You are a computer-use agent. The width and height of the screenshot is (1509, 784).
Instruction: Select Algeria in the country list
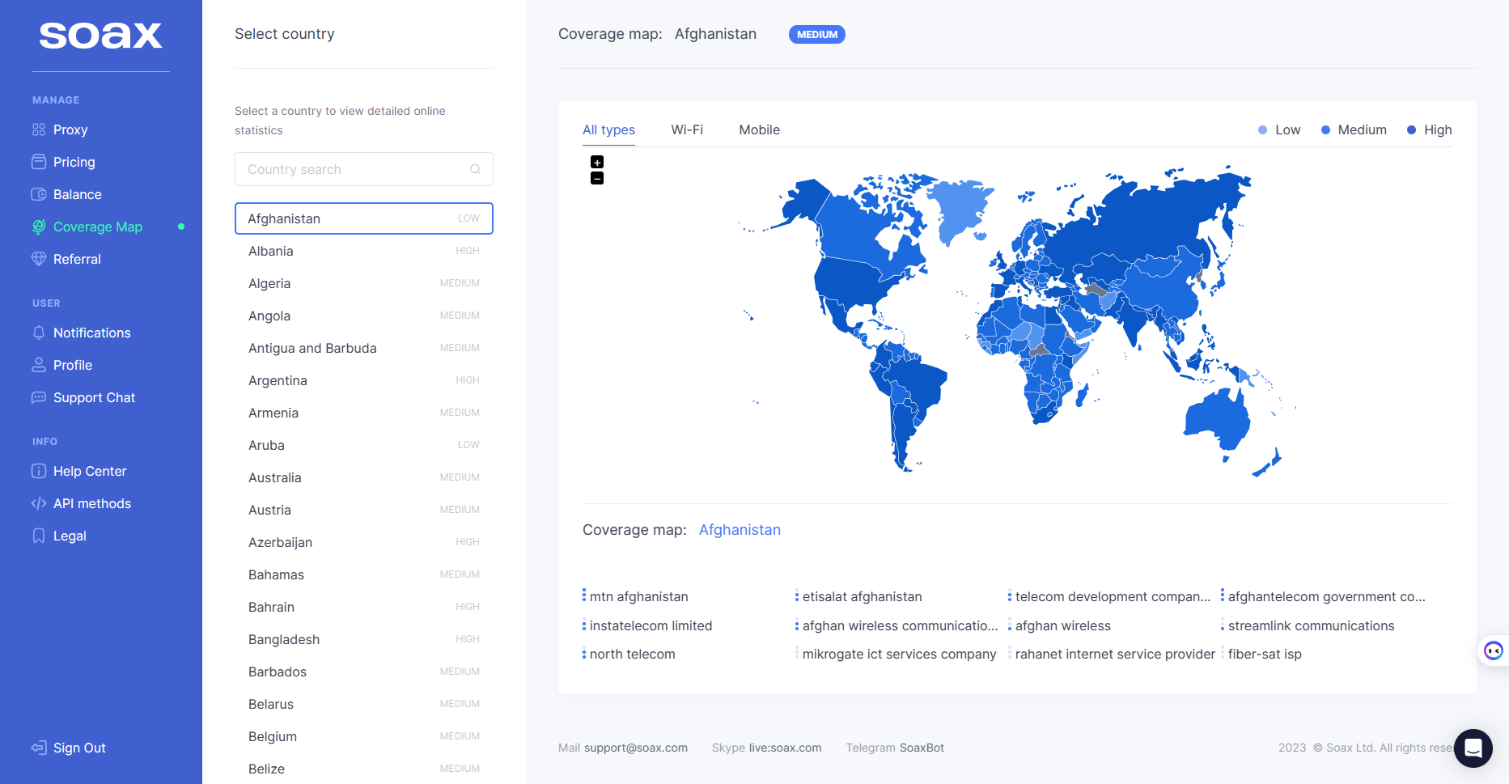pyautogui.click(x=364, y=283)
